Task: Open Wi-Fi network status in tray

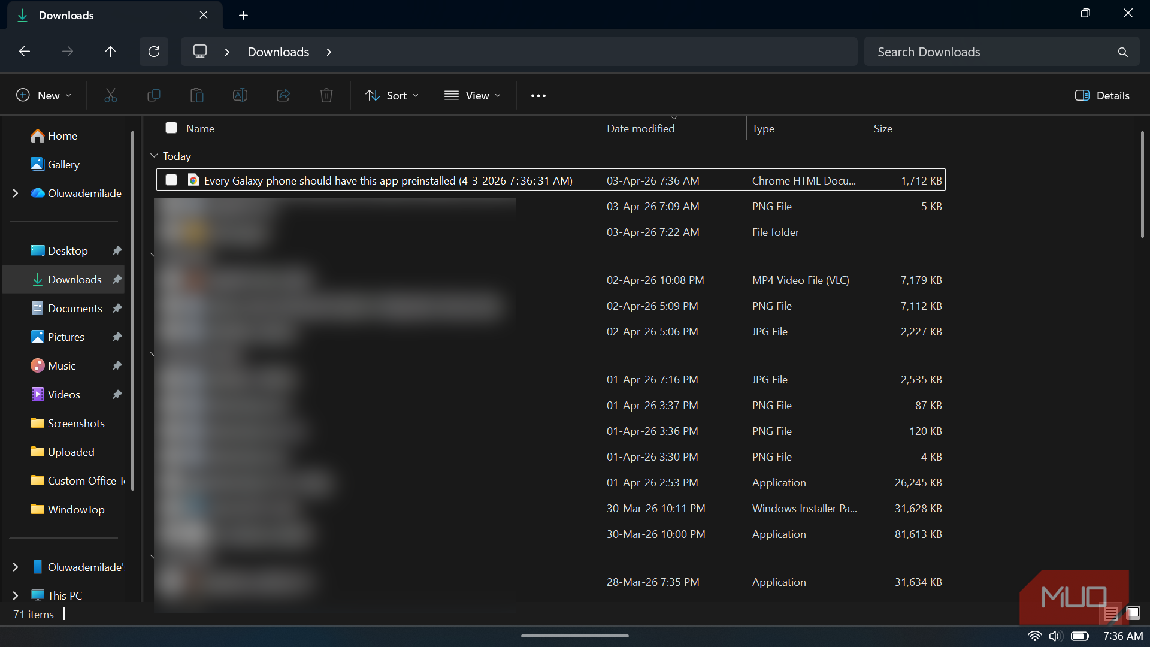Action: coord(1034,636)
